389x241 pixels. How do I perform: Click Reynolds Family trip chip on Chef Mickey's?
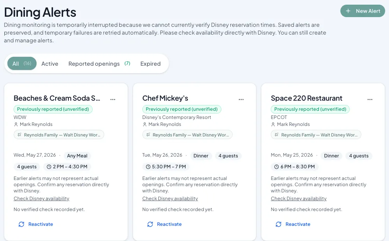point(187,134)
